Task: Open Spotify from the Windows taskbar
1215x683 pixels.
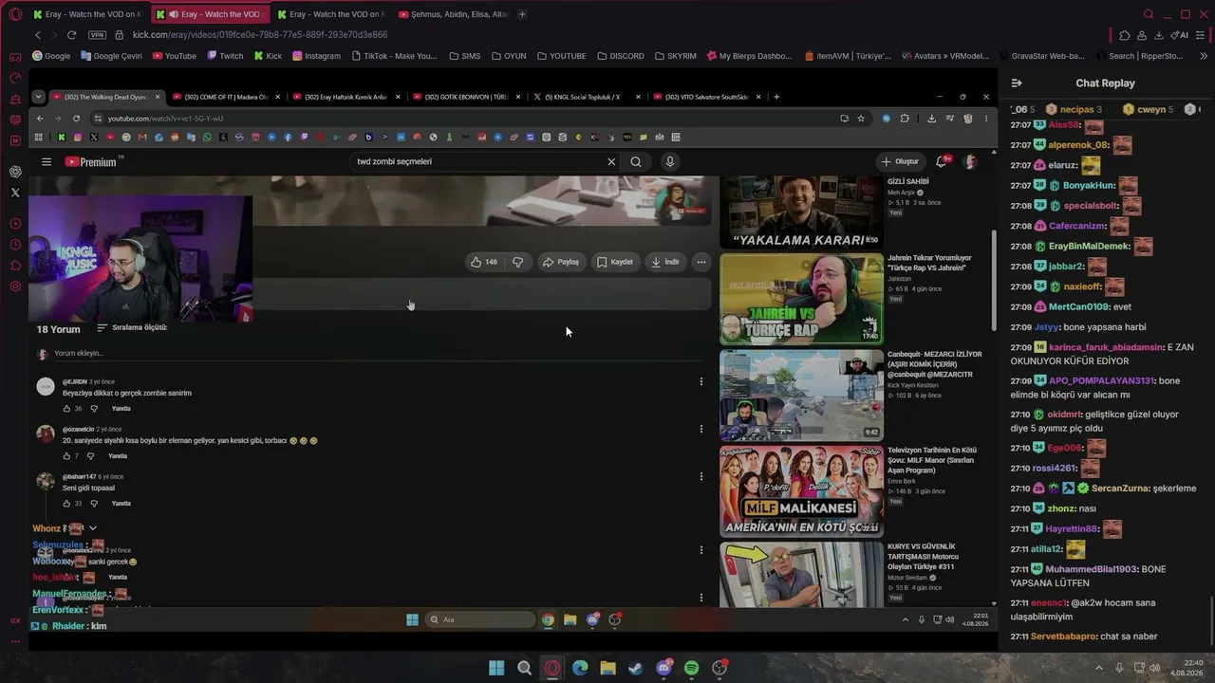Action: click(692, 668)
